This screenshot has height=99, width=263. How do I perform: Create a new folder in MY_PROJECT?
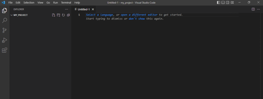tap(58, 15)
